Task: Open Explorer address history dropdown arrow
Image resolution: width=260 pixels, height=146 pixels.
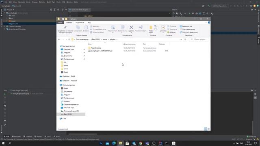Action: point(181,39)
